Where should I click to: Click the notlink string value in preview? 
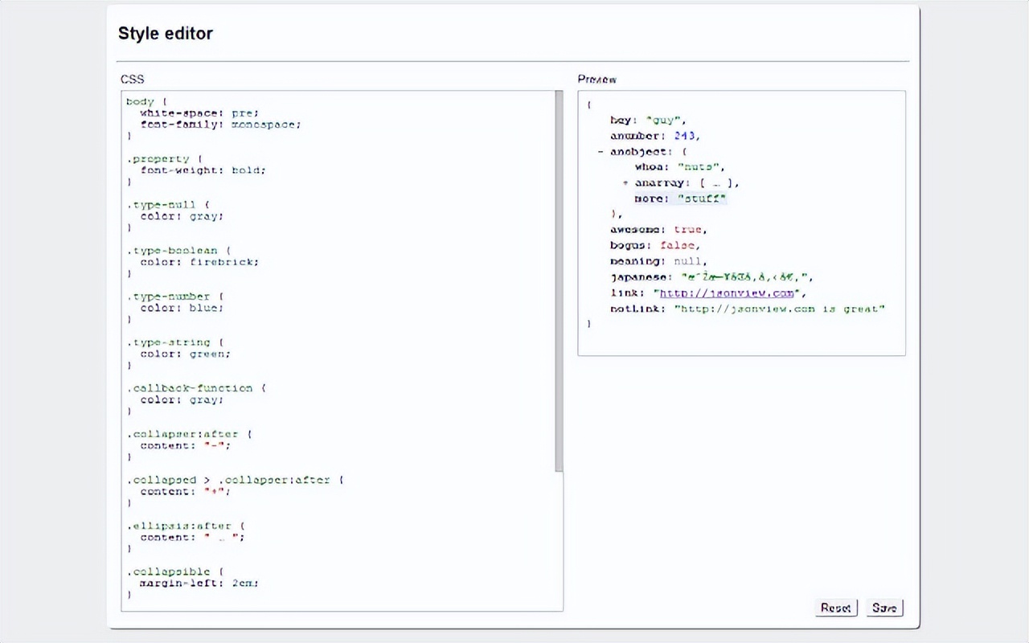(x=779, y=309)
